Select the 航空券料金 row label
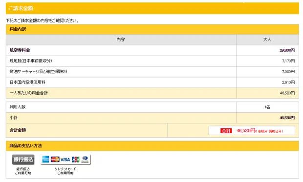This screenshot has height=182, width=303. 20,50
